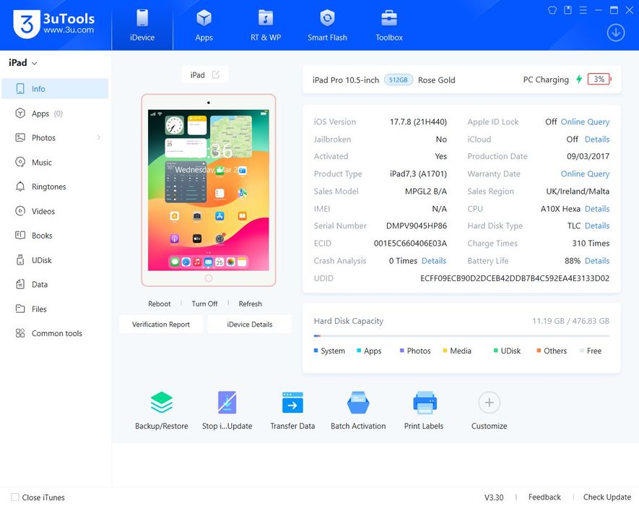Click the 3uTools logo

(54, 24)
